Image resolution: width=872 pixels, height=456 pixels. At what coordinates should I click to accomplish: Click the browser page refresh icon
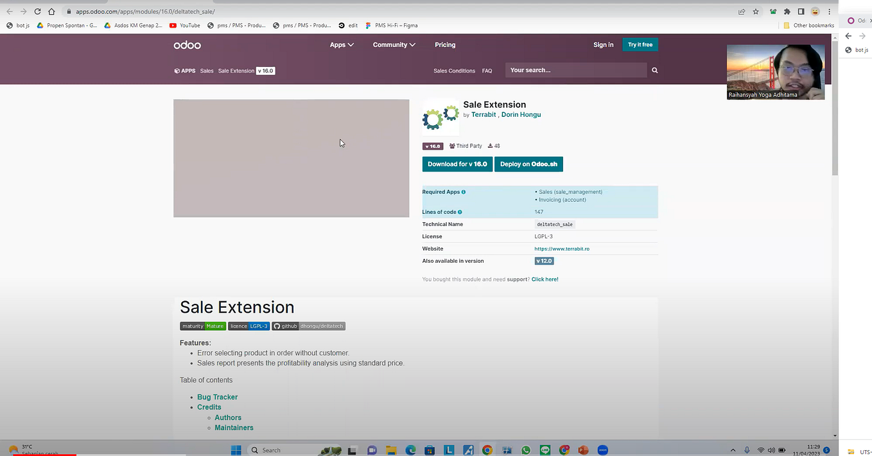coord(37,12)
